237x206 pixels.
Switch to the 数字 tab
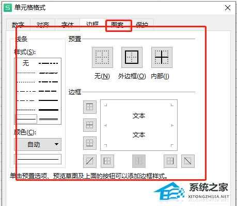tap(18, 25)
